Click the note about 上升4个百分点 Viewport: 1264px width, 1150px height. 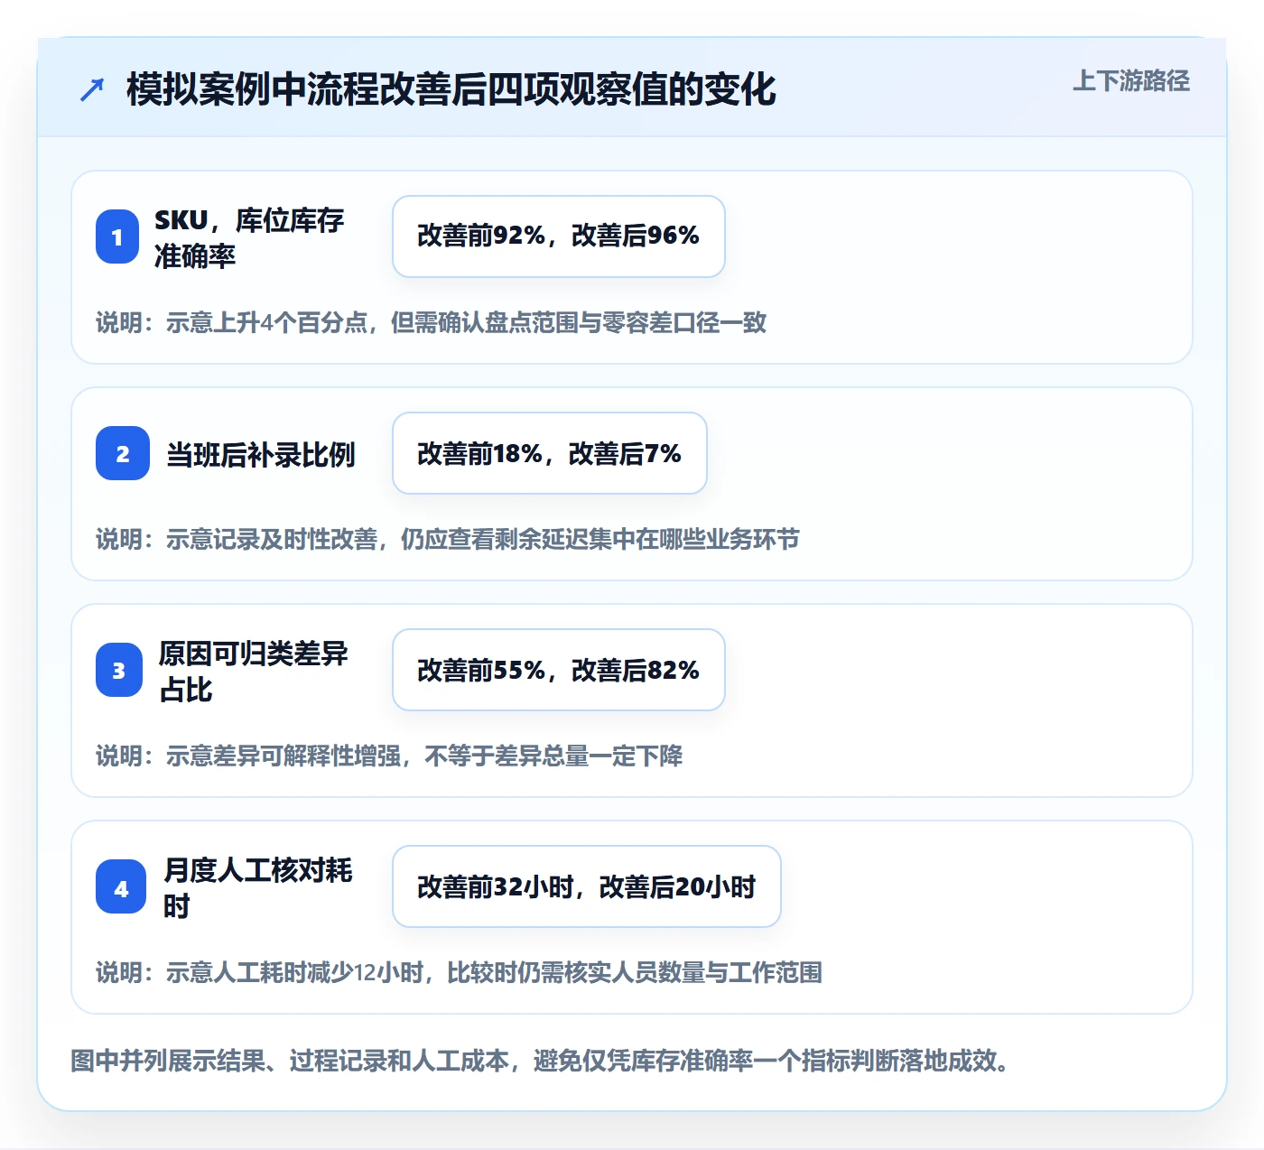(432, 322)
